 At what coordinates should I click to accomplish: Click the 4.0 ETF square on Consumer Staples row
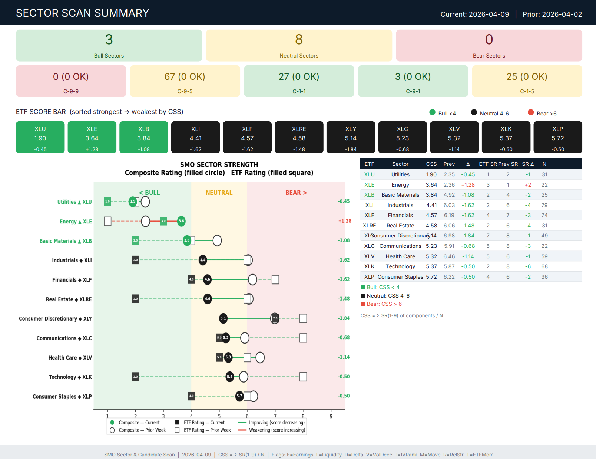pyautogui.click(x=191, y=396)
